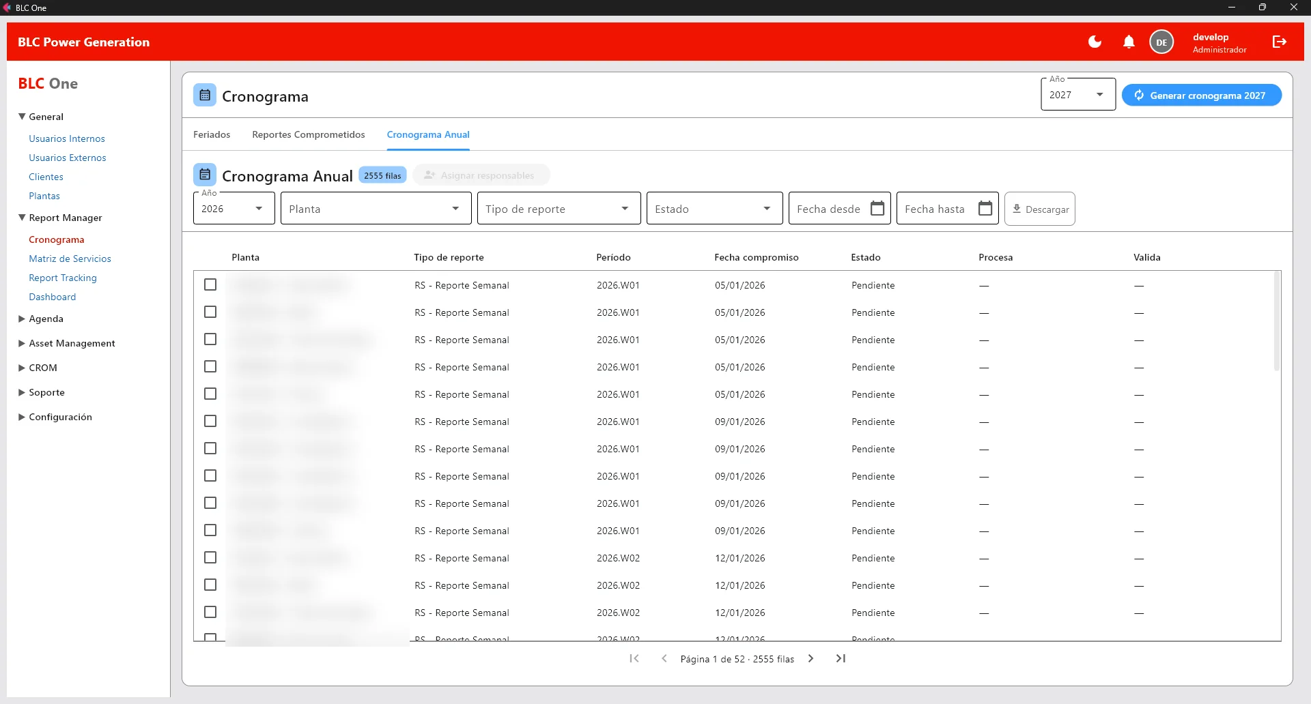Click Generar cronograma 2027 button

(1202, 95)
